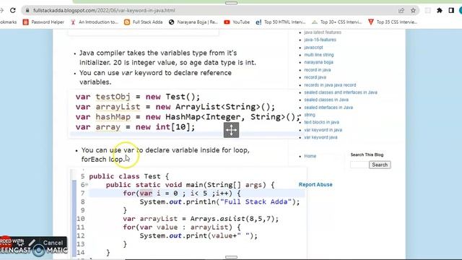Open java latest features label
Viewport: 462px width, 260px height.
323,32
